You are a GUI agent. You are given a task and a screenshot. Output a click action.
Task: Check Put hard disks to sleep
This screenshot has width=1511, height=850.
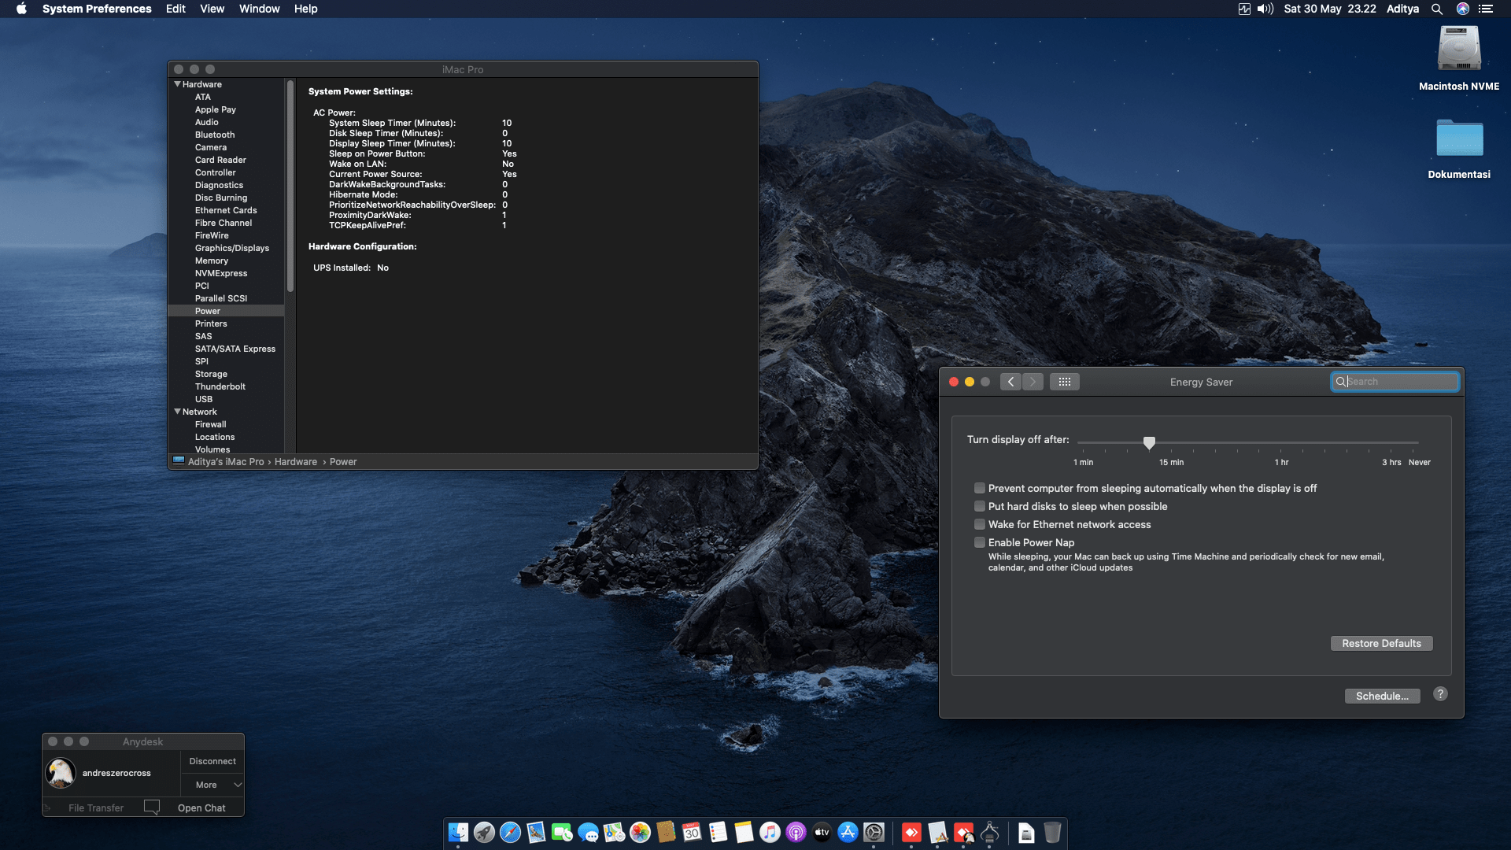tap(980, 506)
